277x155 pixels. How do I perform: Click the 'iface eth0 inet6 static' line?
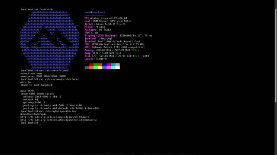[37, 94]
